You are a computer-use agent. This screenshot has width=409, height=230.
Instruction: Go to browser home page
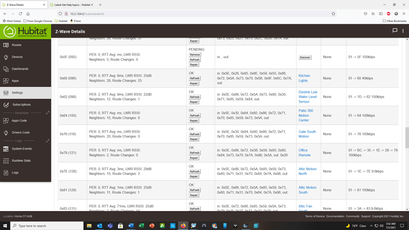28,14
